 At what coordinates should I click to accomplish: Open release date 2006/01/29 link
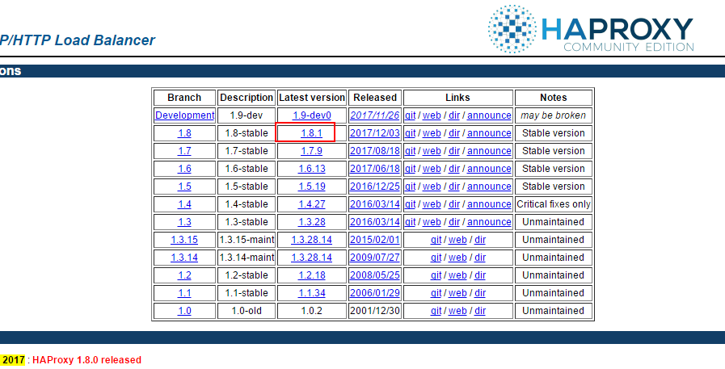pos(375,293)
